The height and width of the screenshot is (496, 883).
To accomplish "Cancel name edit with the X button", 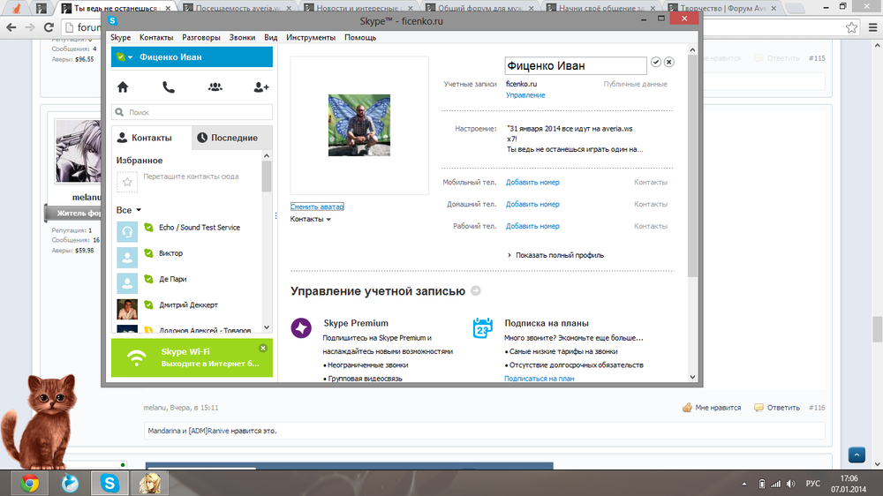I will [669, 62].
